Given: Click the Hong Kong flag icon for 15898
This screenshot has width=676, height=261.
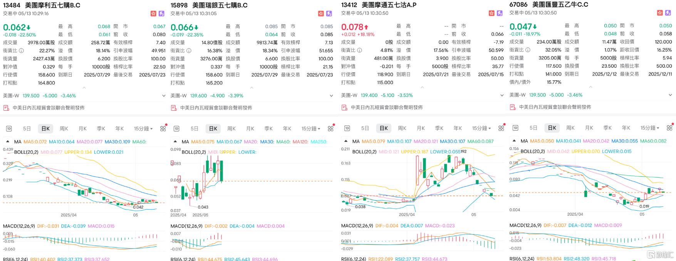Looking at the screenshot, I should point(321,13).
